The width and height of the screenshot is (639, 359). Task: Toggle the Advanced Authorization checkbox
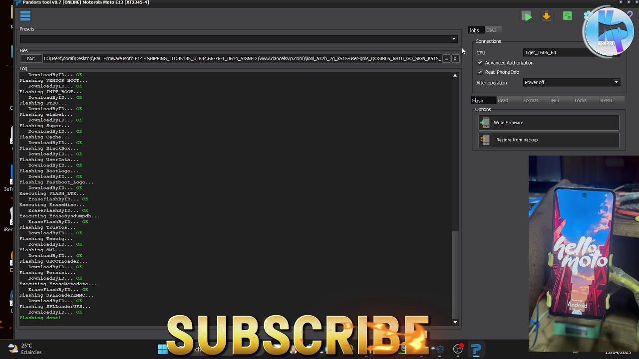(x=480, y=63)
